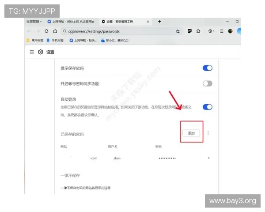Click the 添加 button
Viewport: 265px width, 212px height.
[191, 133]
